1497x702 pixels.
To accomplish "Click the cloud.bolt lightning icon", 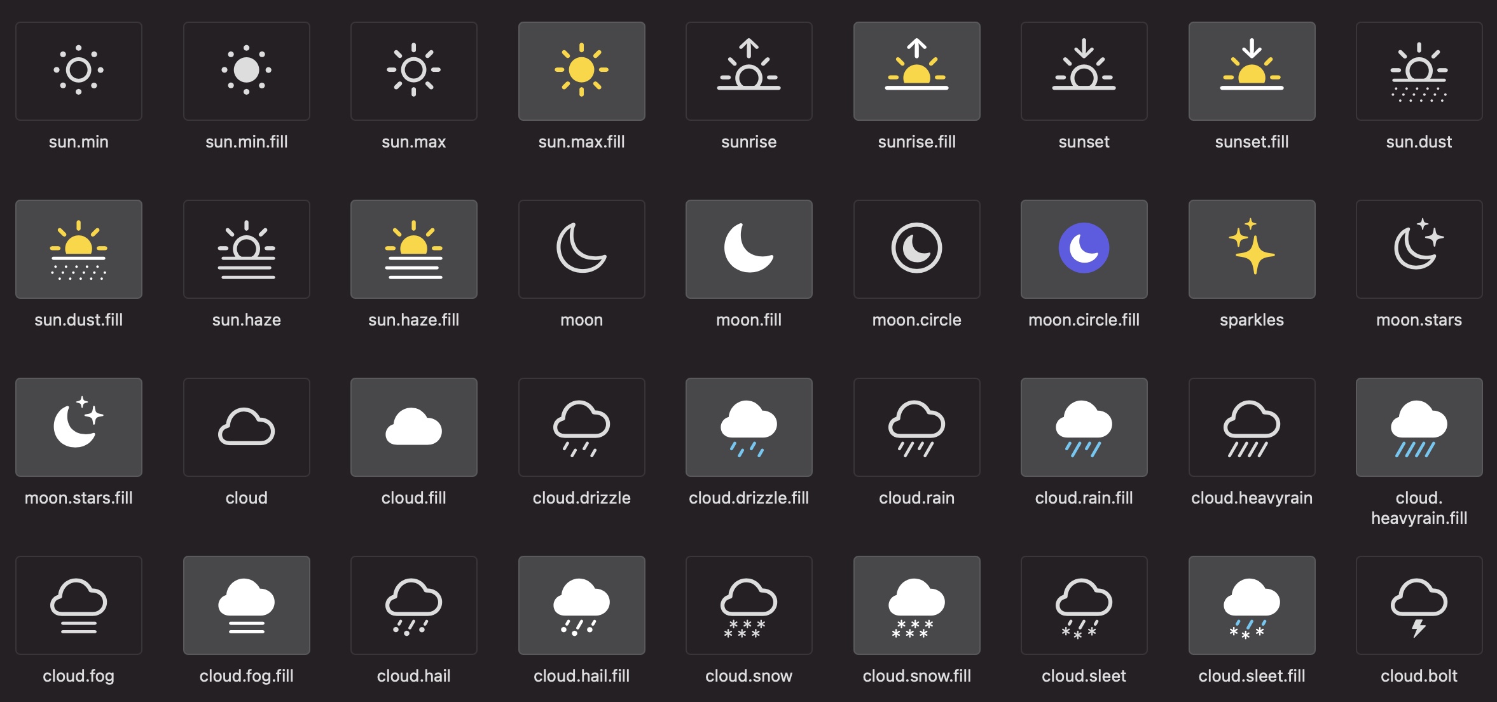I will [x=1418, y=605].
